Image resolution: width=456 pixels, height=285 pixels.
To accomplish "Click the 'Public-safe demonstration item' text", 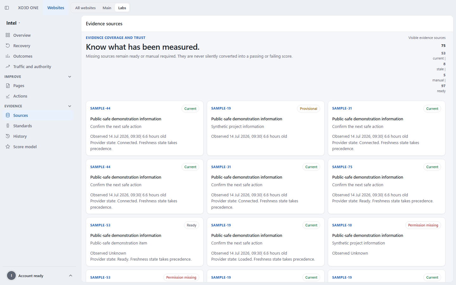I will [x=119, y=243].
